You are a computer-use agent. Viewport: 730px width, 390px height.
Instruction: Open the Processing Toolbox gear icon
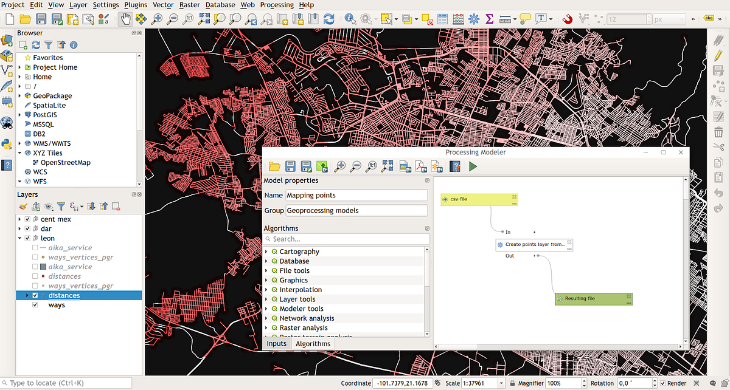pos(474,19)
